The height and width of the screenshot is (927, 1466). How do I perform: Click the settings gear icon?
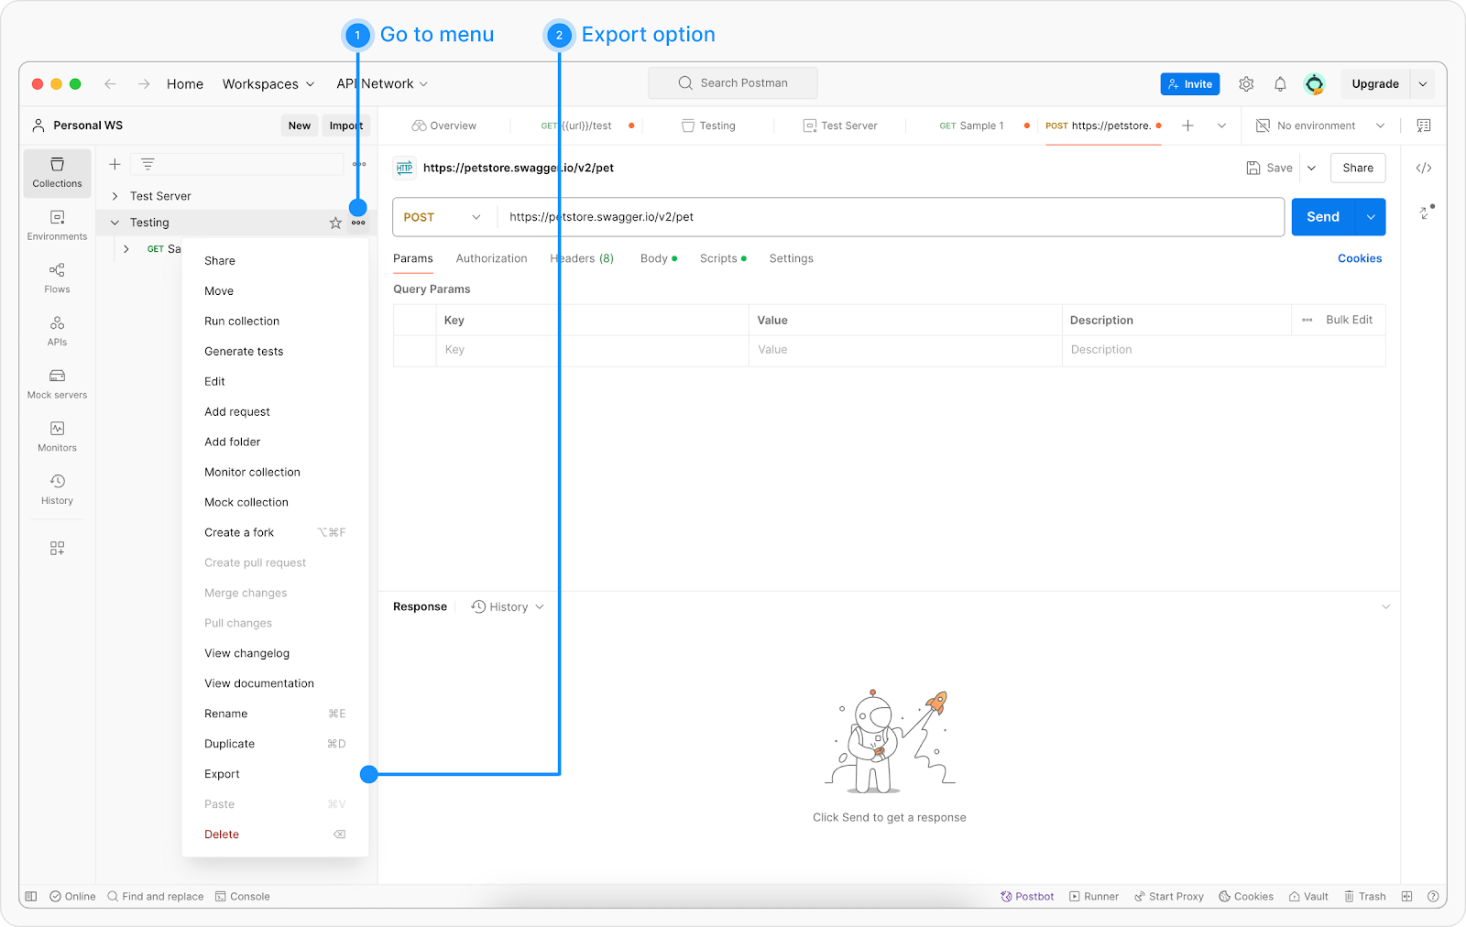pyautogui.click(x=1246, y=84)
